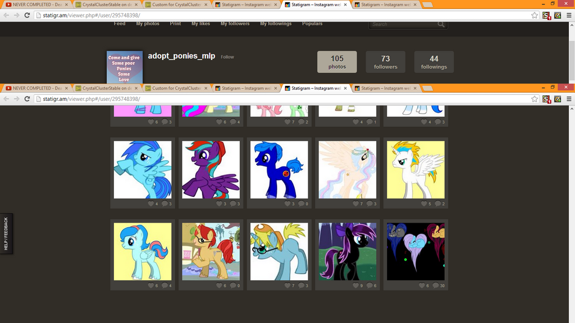
Task: Click the red S extension icon in upper window
Action: coord(546,15)
